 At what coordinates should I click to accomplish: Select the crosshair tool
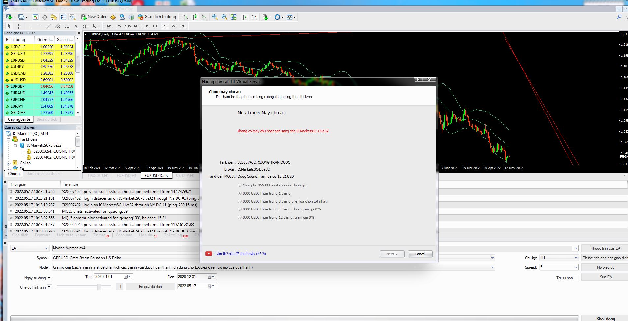pos(19,26)
